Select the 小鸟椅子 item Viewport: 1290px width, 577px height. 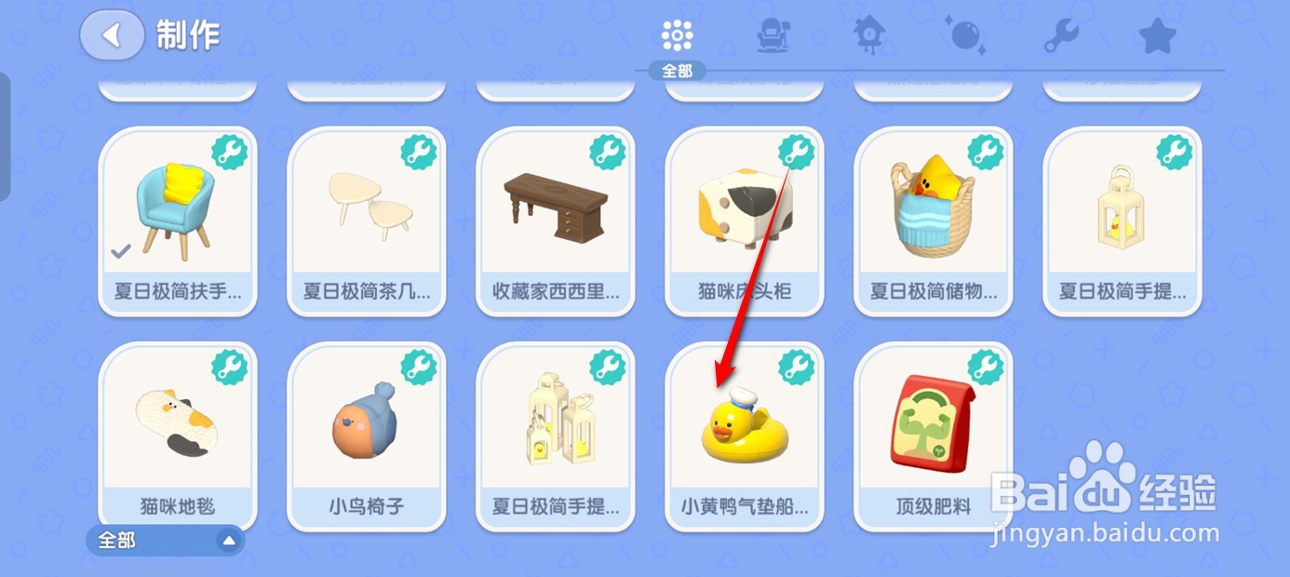[x=367, y=437]
